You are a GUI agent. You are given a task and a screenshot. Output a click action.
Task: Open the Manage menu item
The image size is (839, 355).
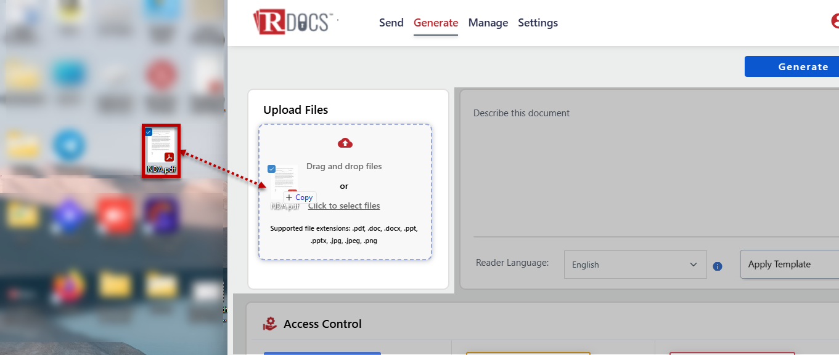[488, 23]
